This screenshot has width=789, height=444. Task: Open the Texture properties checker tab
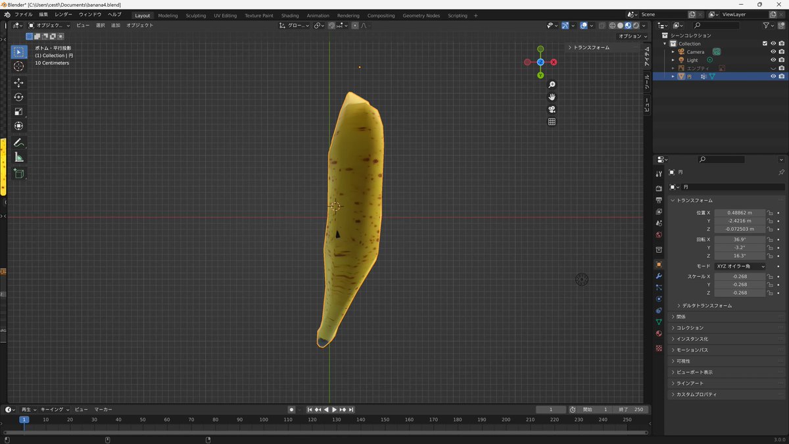[659, 348]
